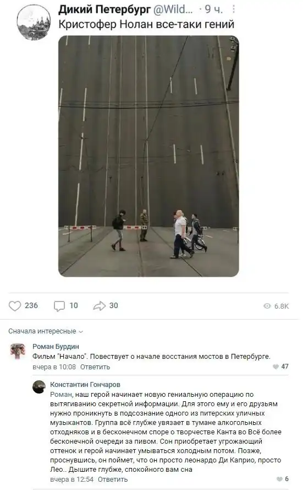303x490 pixels.
Task: Like Константин Гончаров's reply heart
Action: (x=279, y=479)
